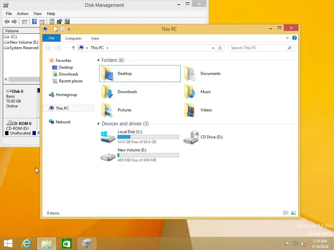Select System Reserved volume in Disk Management
This screenshot has width=334, height=250.
(x=21, y=48)
